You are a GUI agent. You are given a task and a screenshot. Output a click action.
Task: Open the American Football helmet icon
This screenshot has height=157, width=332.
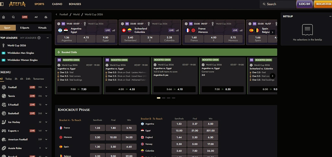pyautogui.click(x=4, y=140)
